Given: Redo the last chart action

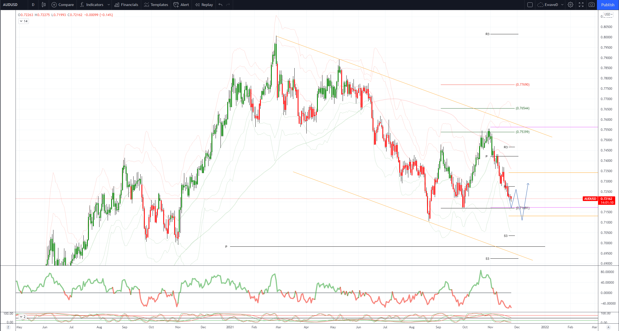Looking at the screenshot, I should click(x=228, y=5).
